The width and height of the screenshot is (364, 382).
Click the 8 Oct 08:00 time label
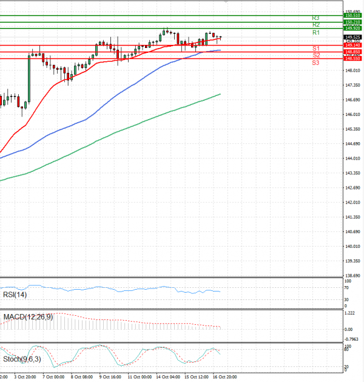[x=82, y=377]
